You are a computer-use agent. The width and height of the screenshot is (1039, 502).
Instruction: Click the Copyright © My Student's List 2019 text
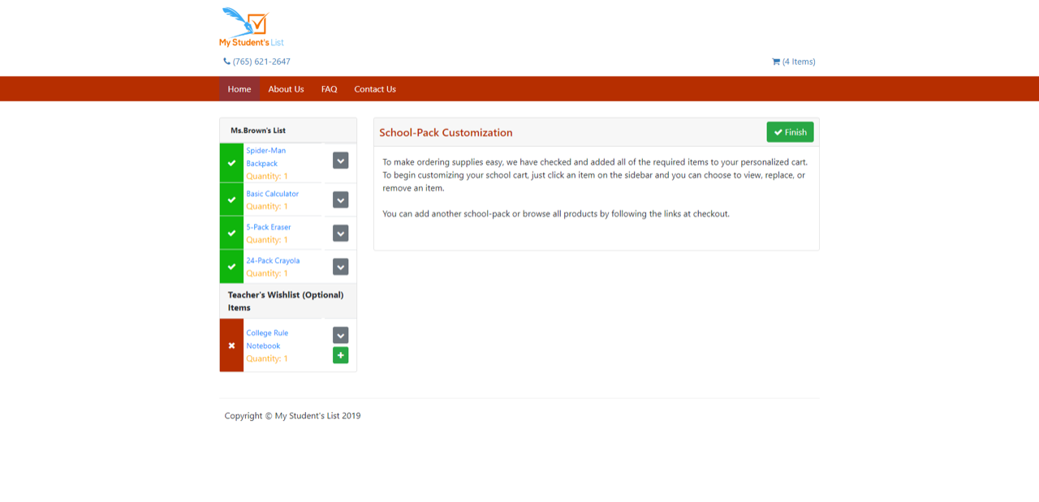(292, 416)
